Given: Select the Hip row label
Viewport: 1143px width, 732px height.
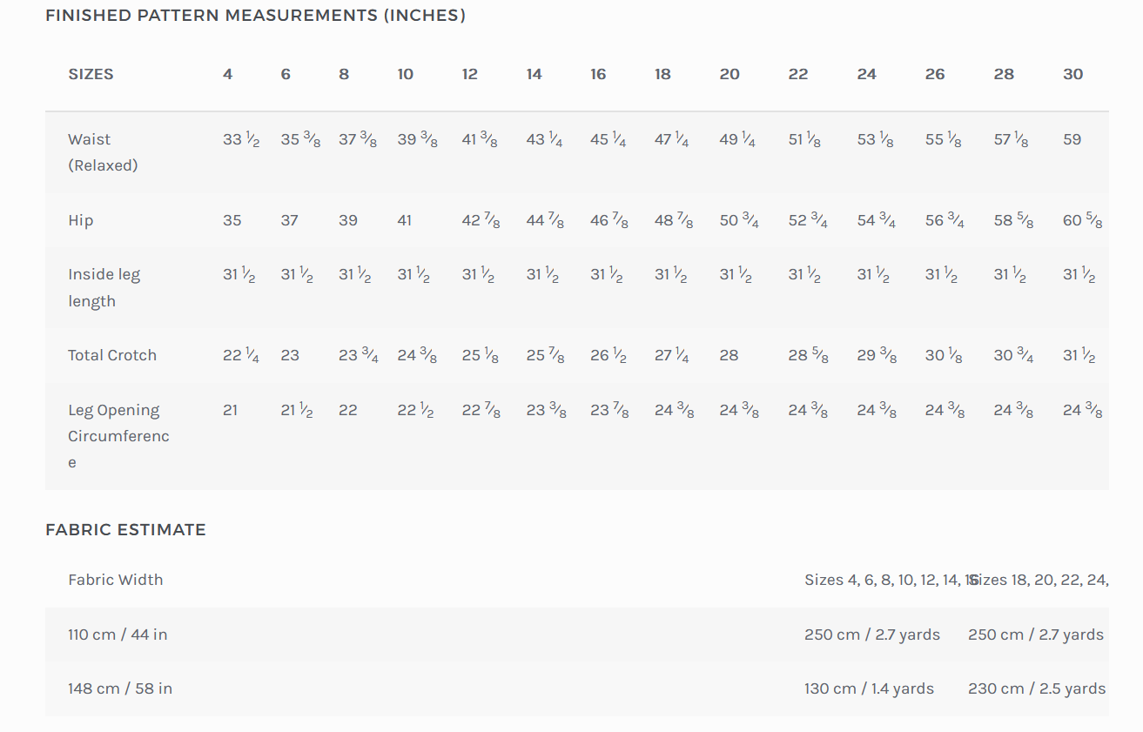Looking at the screenshot, I should click(81, 220).
